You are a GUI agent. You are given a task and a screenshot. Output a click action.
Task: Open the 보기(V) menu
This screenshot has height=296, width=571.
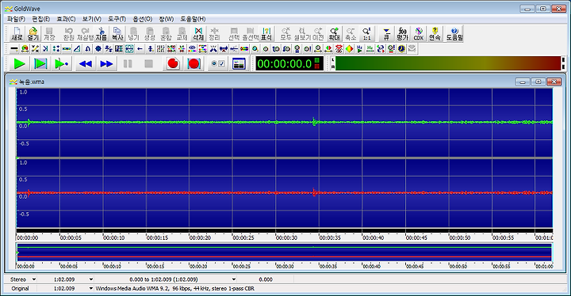coord(91,19)
